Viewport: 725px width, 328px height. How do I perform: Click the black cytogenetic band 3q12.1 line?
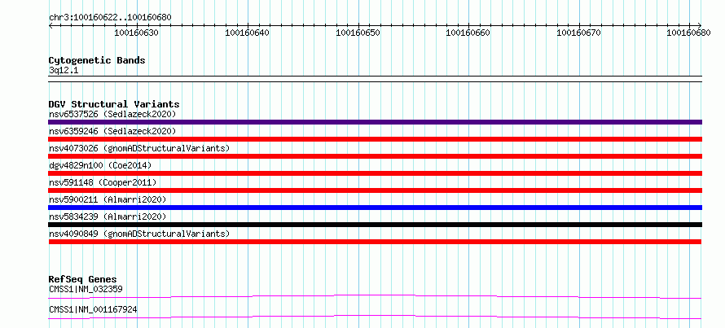pyautogui.click(x=375, y=79)
